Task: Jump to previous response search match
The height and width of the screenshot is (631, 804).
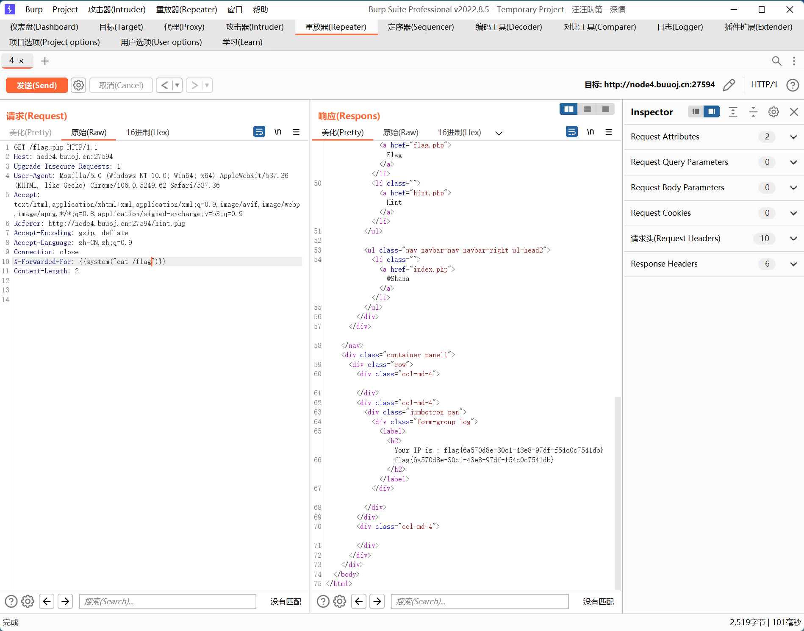Action: pyautogui.click(x=359, y=601)
